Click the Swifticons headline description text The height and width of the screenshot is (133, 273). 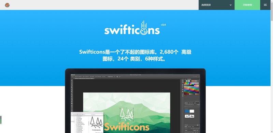pyautogui.click(x=135, y=55)
